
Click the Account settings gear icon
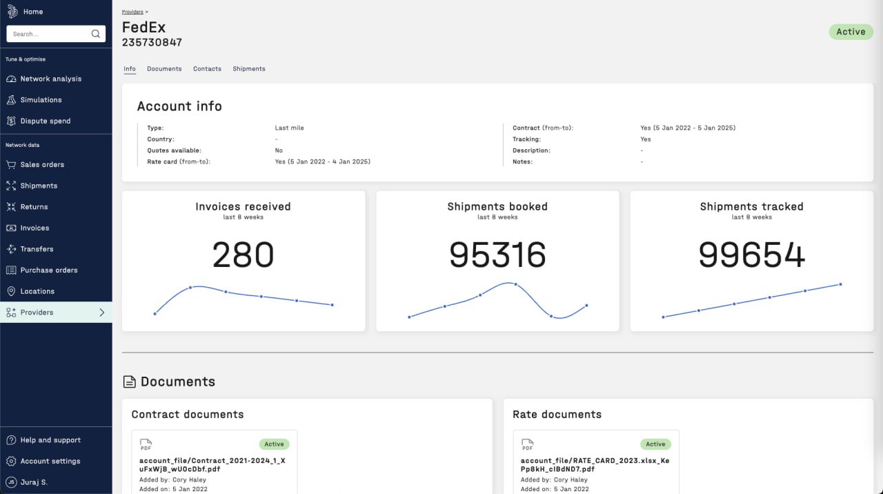(11, 461)
